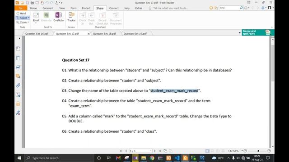
Task: Open Google Chrome from the taskbar
Action: coord(152,158)
